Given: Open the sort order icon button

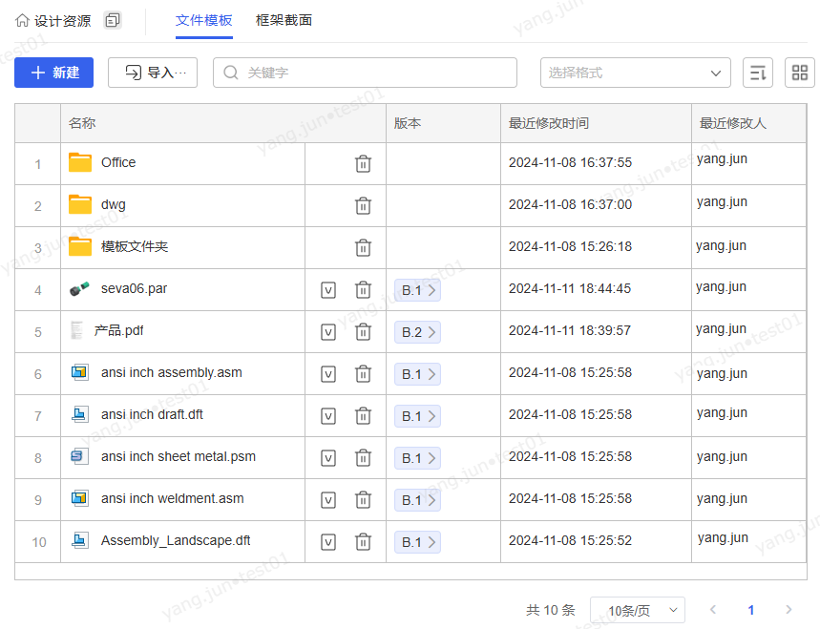Looking at the screenshot, I should click(x=758, y=73).
